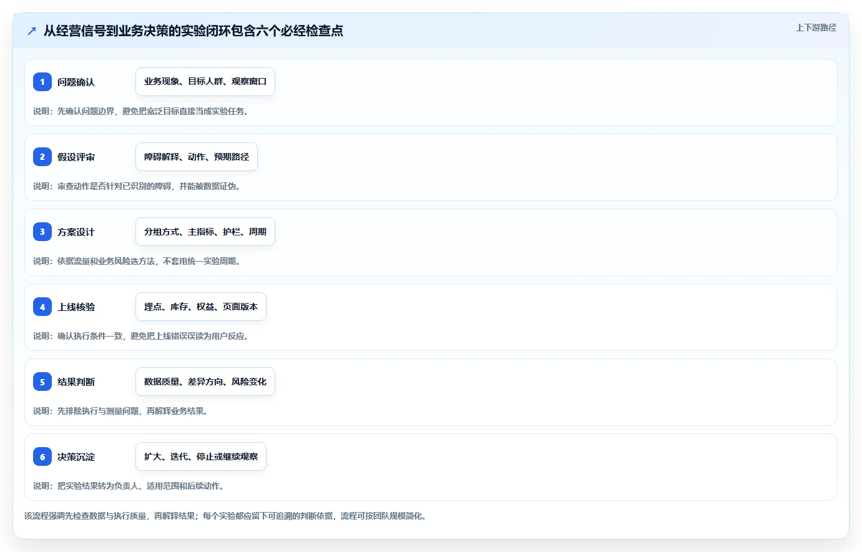Image resolution: width=862 pixels, height=552 pixels.
Task: Click the 结果判断 step title
Action: pyautogui.click(x=76, y=382)
